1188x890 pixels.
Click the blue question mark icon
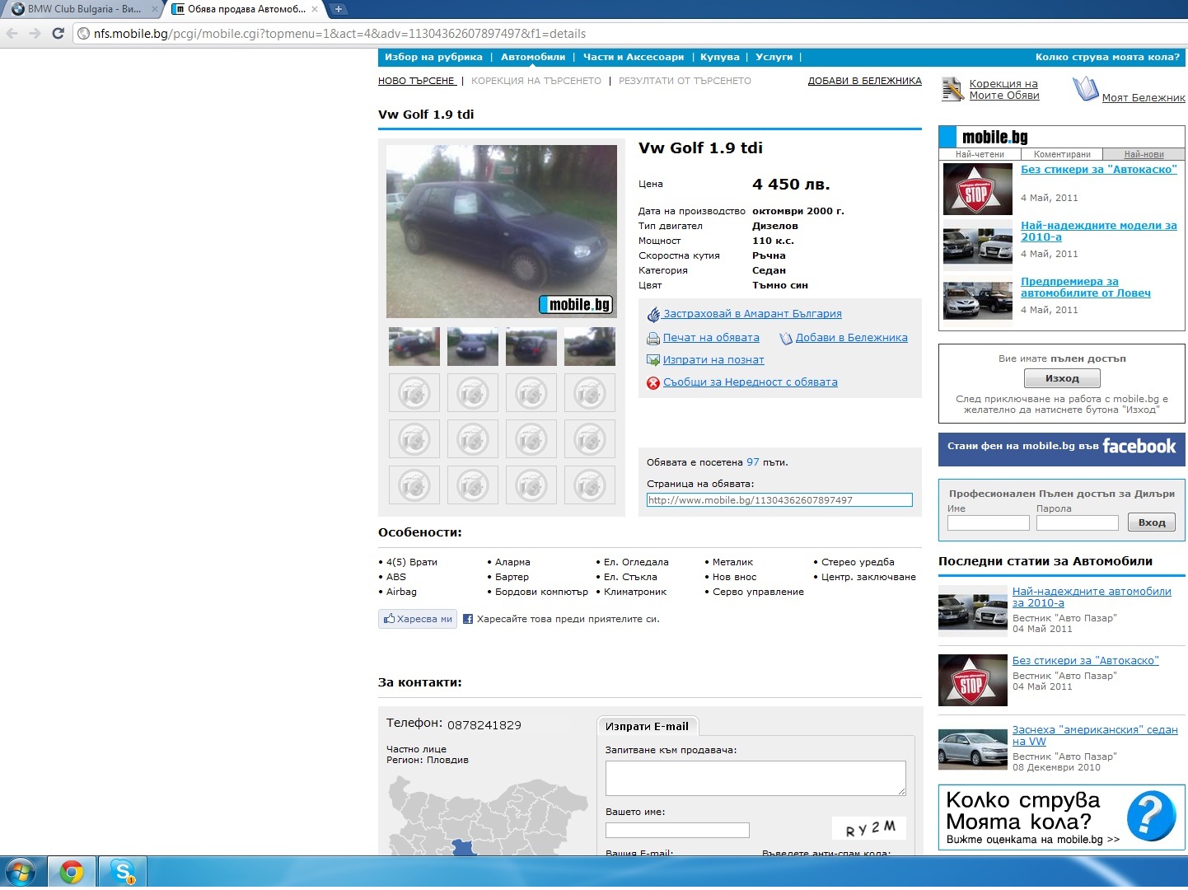(x=1151, y=816)
